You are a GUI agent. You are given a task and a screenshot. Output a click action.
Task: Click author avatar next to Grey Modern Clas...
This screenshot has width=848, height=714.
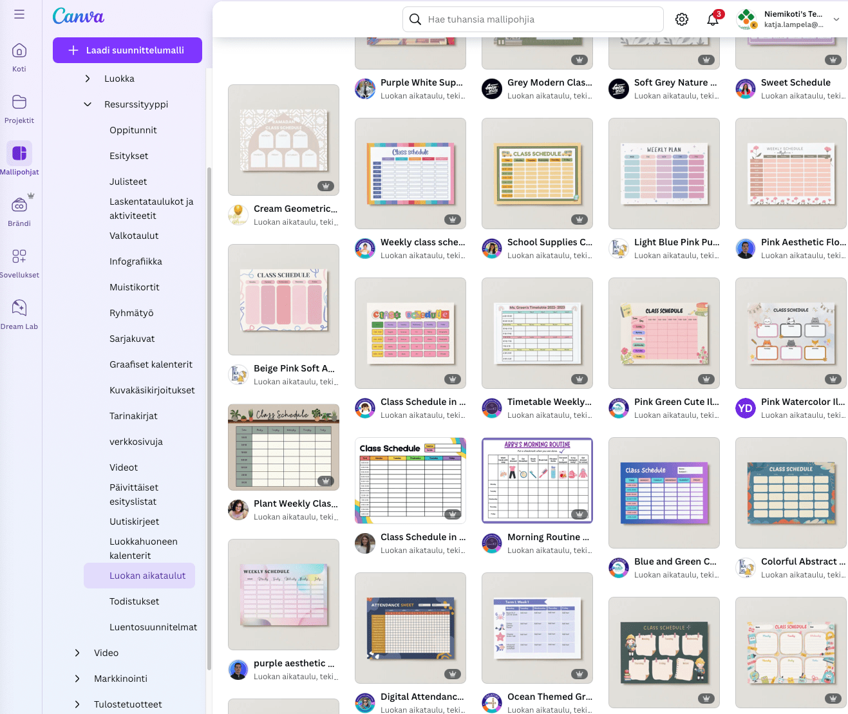(x=492, y=89)
